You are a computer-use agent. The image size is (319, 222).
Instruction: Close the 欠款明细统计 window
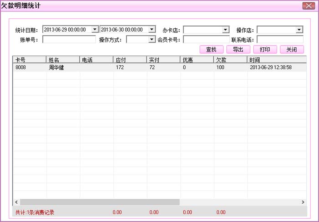tap(309, 5)
